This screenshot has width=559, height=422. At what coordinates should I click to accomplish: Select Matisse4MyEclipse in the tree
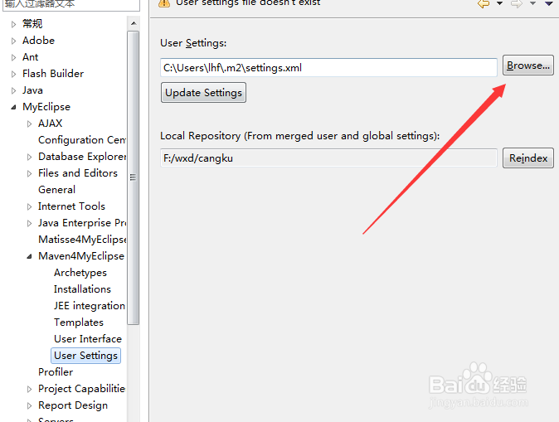coord(82,239)
